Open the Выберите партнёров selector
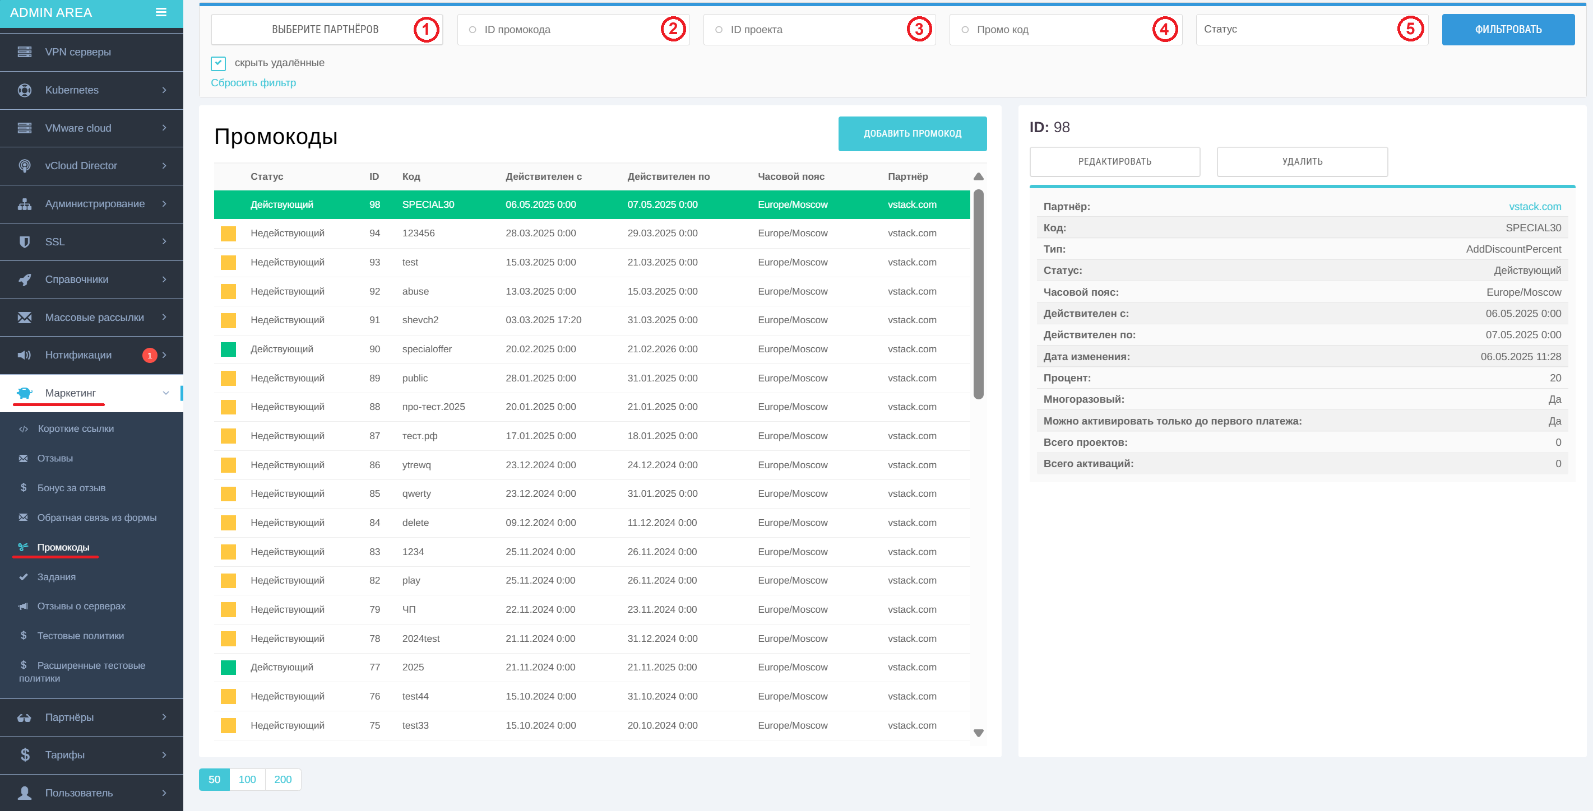Image resolution: width=1593 pixels, height=811 pixels. (327, 30)
